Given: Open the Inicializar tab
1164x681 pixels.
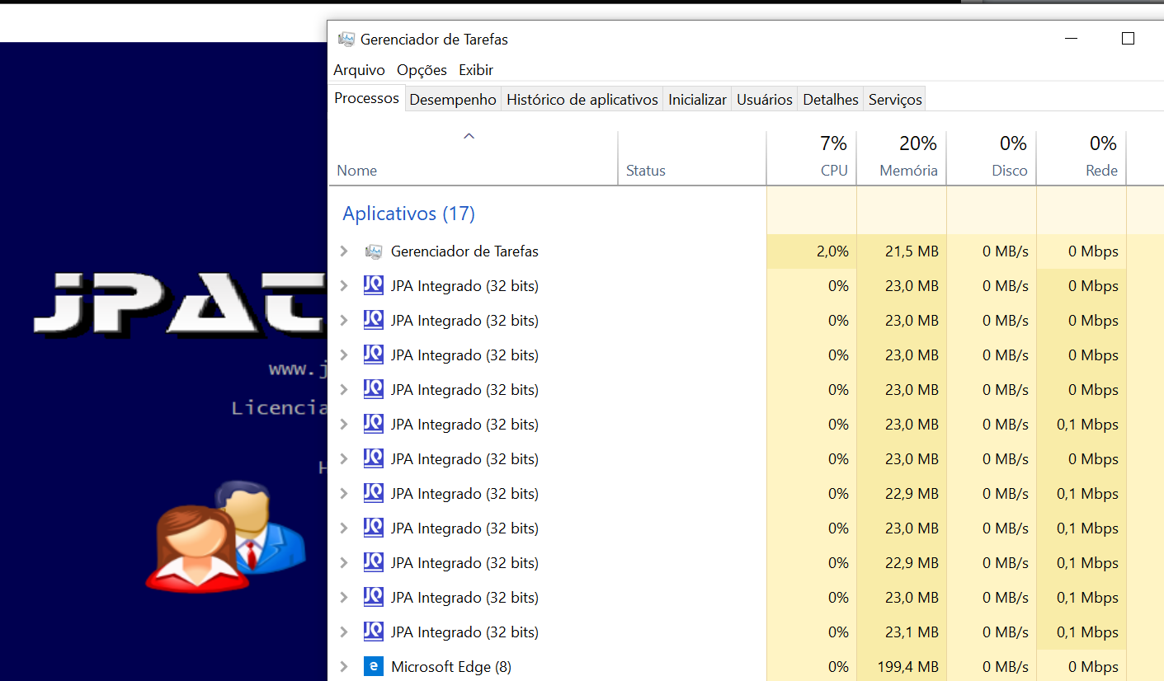Looking at the screenshot, I should pos(697,100).
